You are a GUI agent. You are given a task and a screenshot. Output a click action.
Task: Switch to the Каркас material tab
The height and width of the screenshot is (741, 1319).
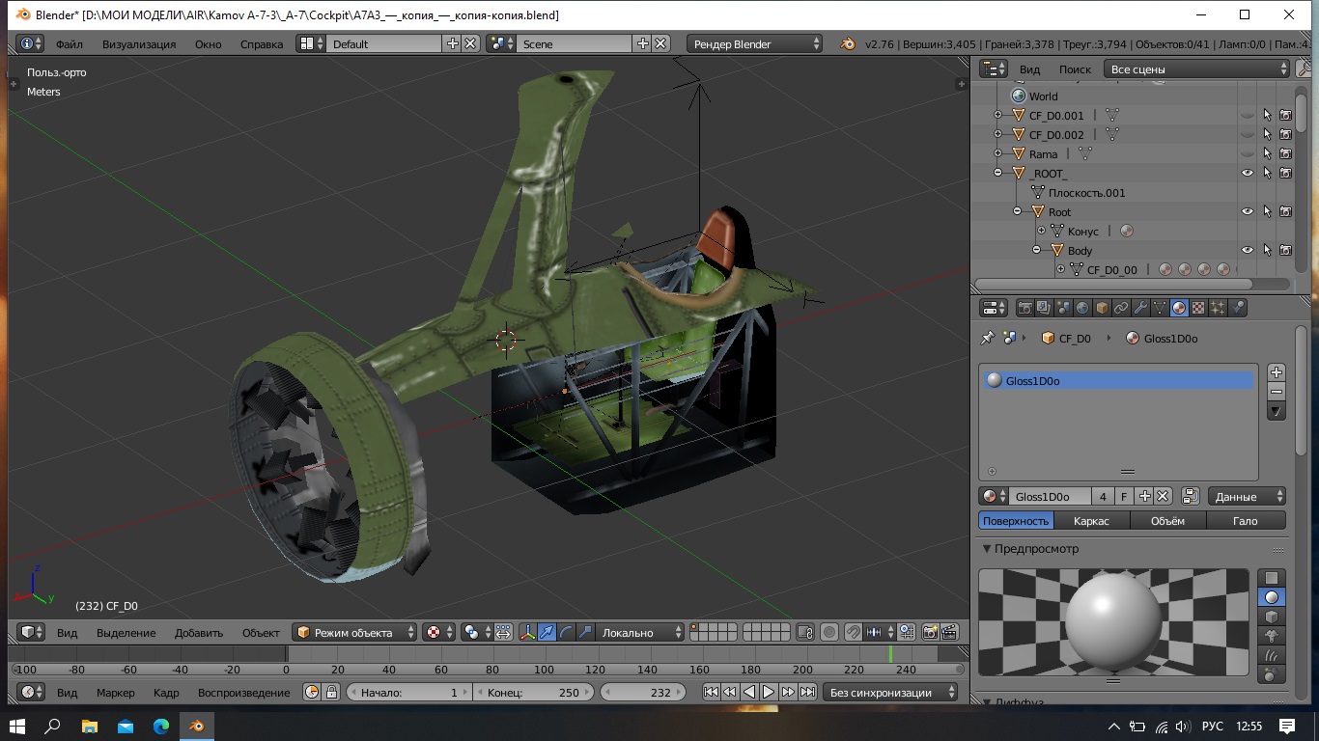1091,521
